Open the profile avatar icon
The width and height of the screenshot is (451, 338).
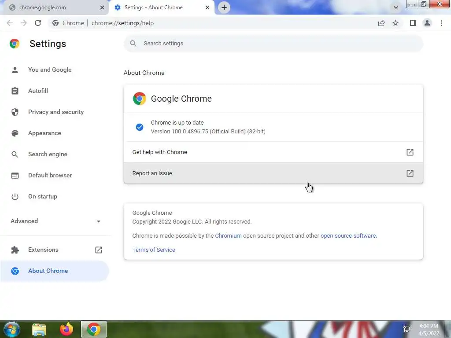pyautogui.click(x=427, y=23)
